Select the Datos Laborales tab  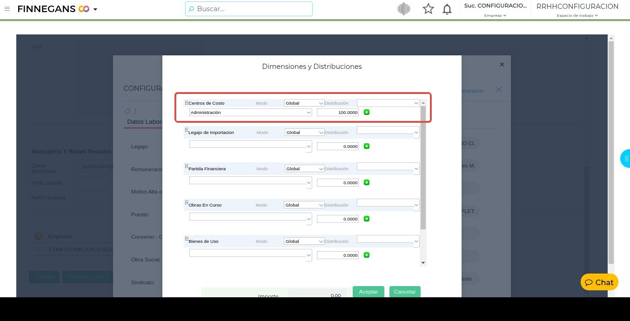[x=144, y=122]
